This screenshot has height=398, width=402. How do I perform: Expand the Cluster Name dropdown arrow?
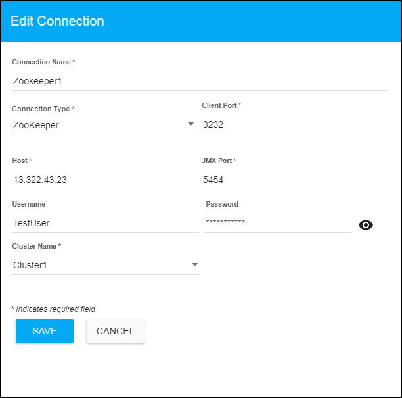point(194,264)
